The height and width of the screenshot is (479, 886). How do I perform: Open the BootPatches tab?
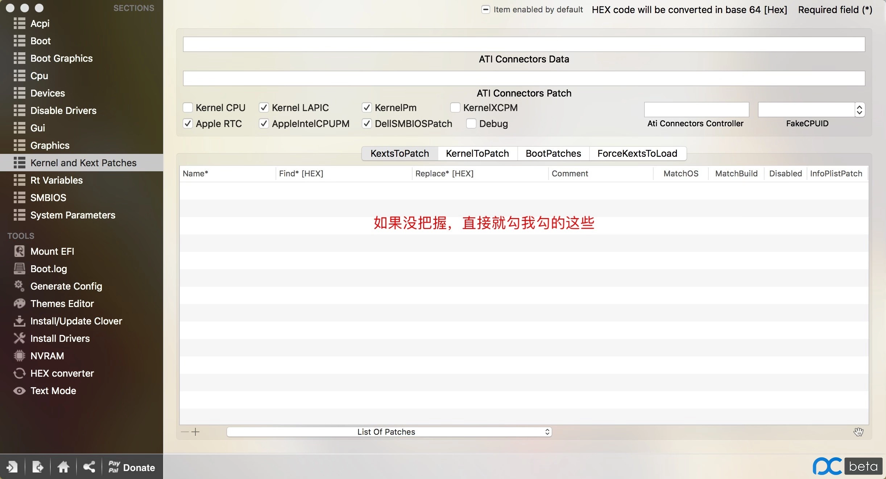[x=553, y=153]
